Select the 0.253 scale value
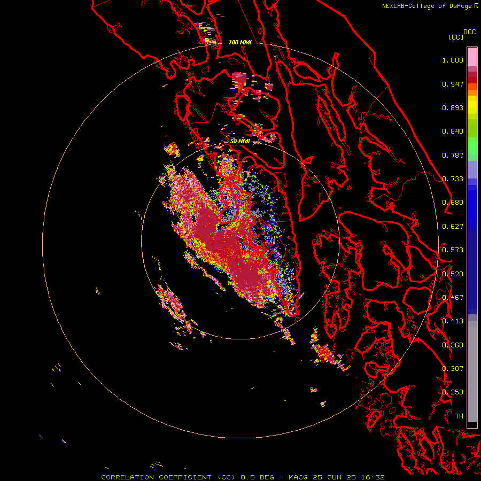The height and width of the screenshot is (481, 481). click(x=453, y=392)
